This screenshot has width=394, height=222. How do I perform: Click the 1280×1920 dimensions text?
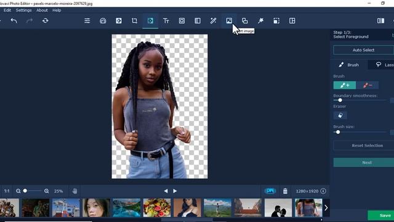(x=307, y=191)
